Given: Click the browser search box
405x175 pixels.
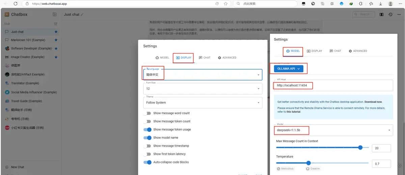Looking at the screenshot, I should click(x=265, y=4).
